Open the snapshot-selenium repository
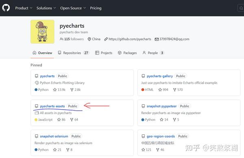The height and width of the screenshot is (158, 244). pyautogui.click(x=54, y=136)
